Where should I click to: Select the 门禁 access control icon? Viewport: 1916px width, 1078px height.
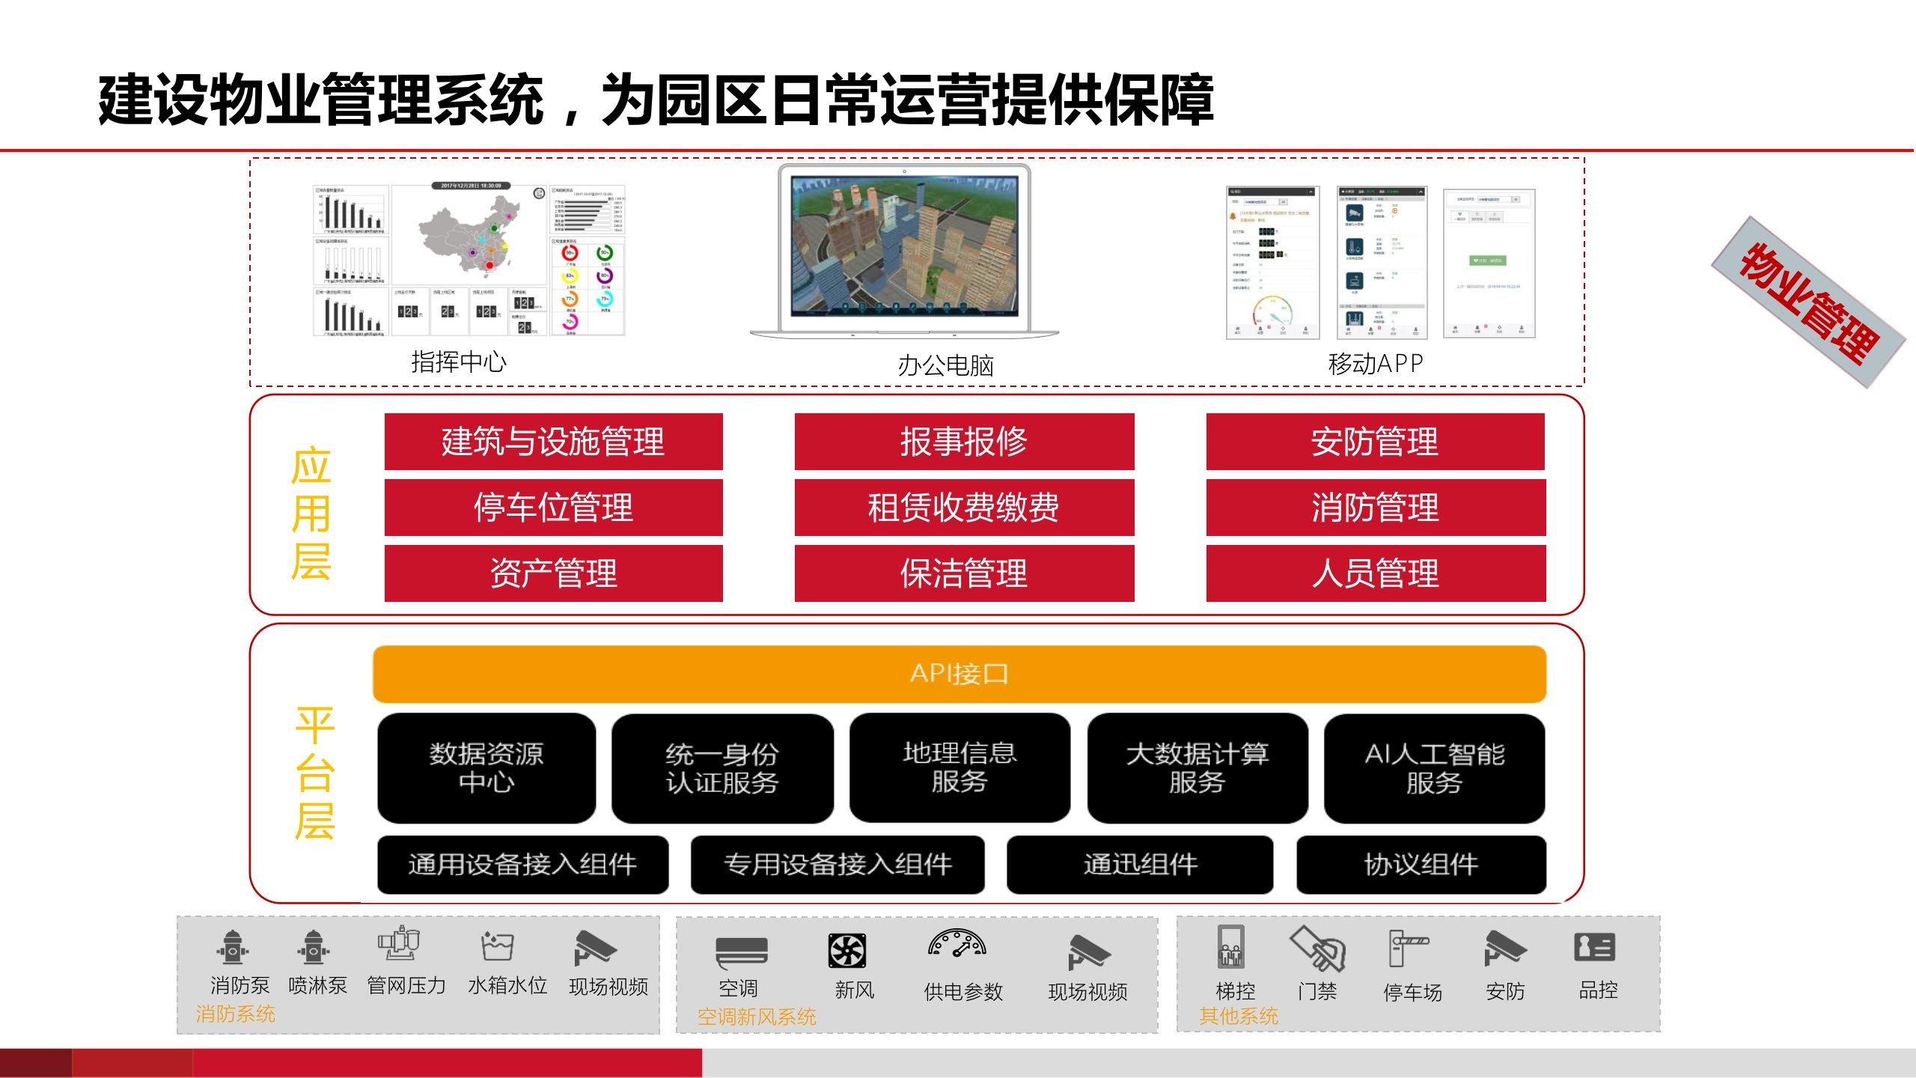point(1319,949)
